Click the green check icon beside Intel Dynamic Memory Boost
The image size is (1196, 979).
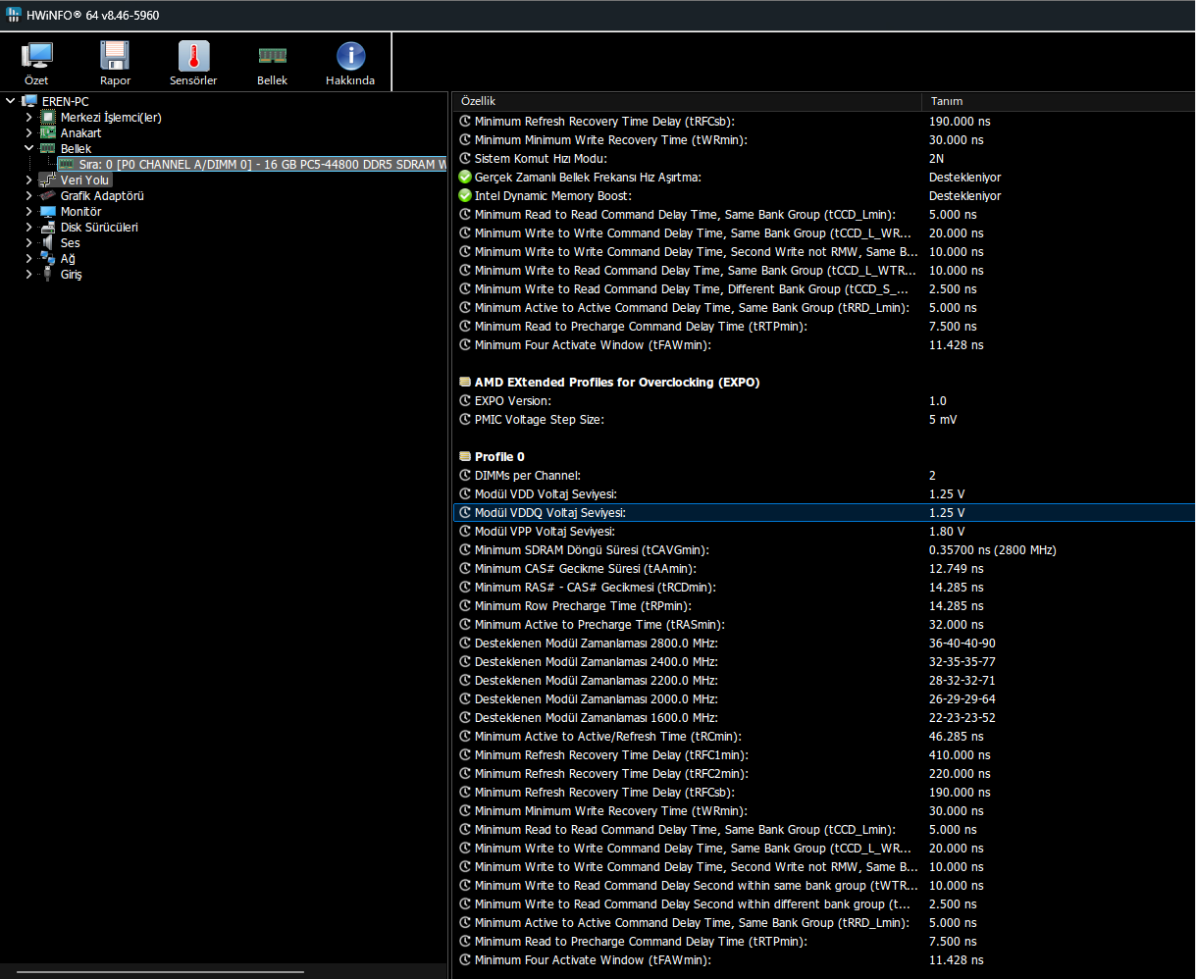click(x=465, y=195)
